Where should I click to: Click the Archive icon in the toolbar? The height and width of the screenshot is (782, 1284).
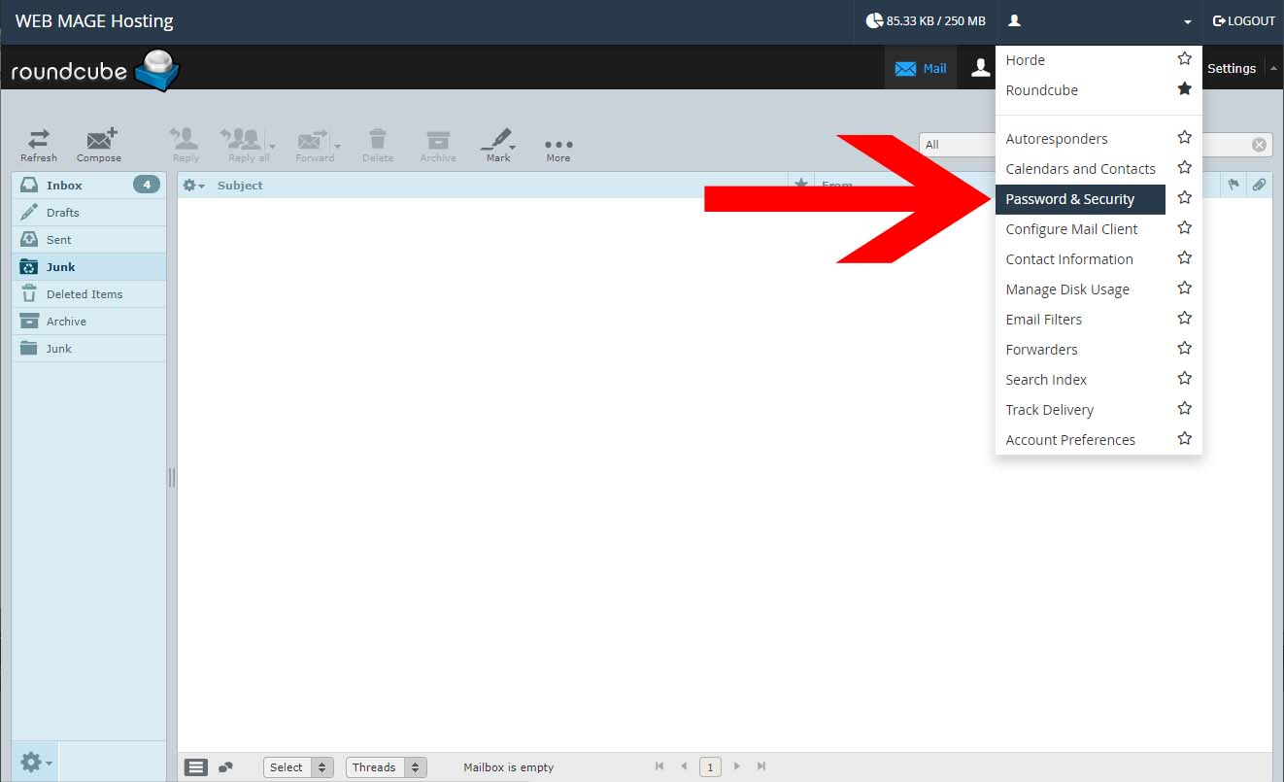437,144
